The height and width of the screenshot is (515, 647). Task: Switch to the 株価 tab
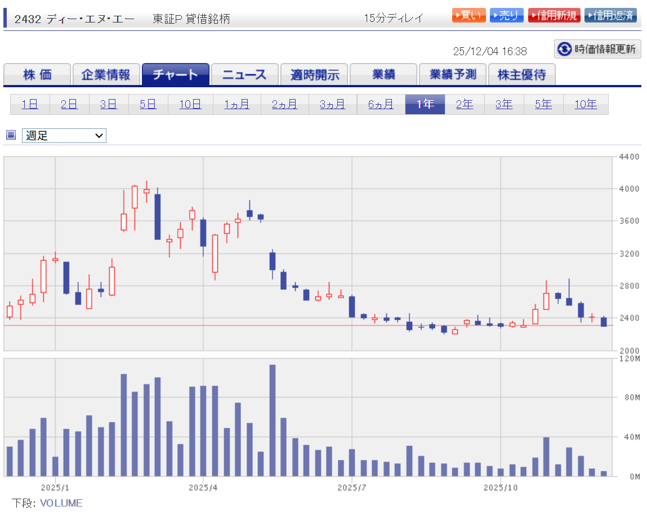[37, 74]
